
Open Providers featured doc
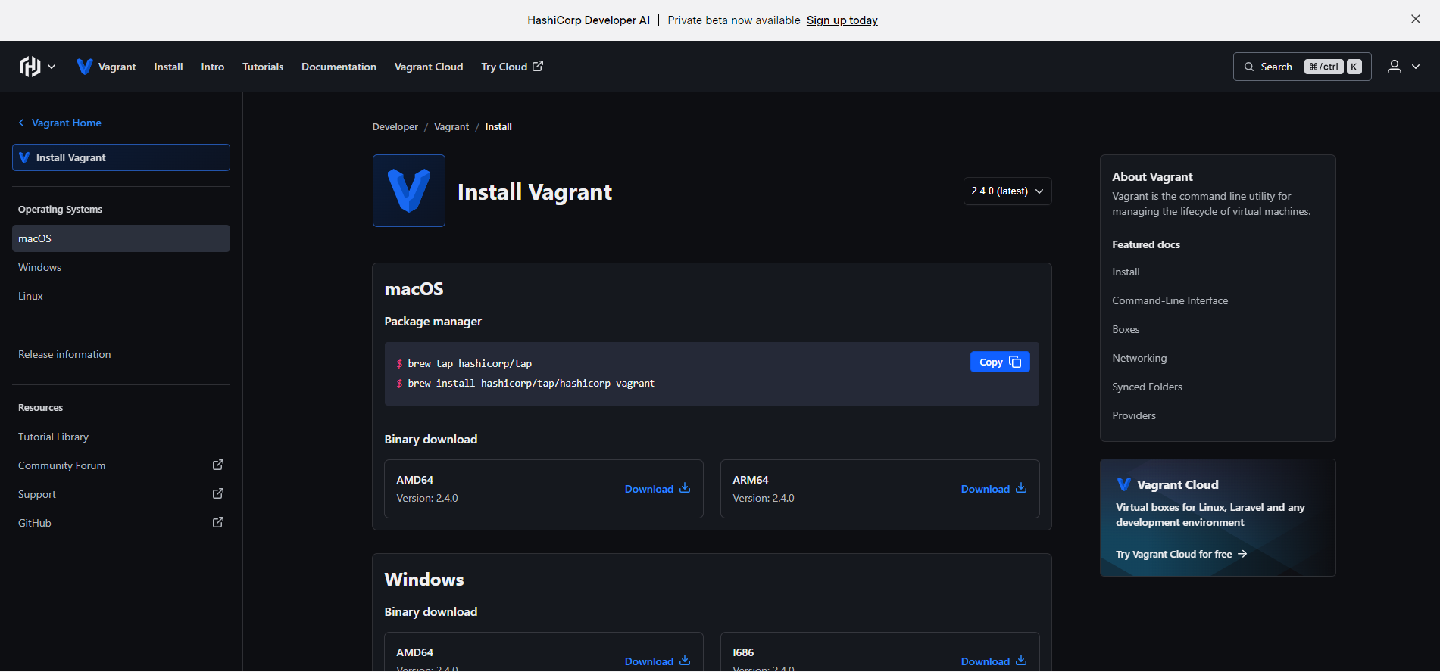[x=1134, y=415]
